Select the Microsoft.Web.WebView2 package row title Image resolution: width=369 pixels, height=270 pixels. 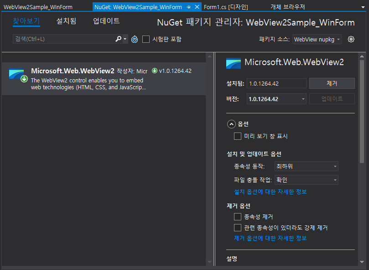point(73,71)
